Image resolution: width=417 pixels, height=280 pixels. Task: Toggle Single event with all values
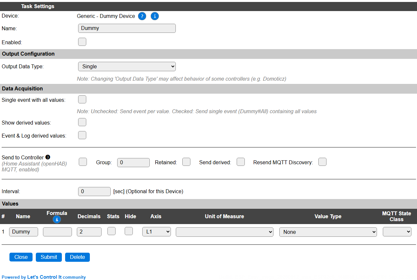click(82, 100)
